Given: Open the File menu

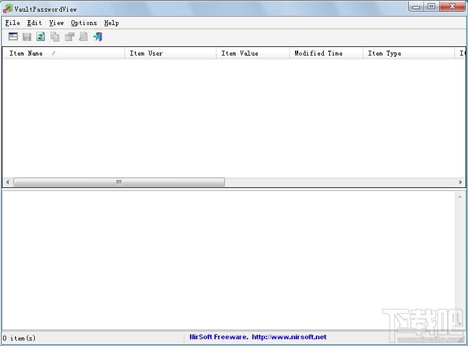Looking at the screenshot, I should tap(12, 23).
